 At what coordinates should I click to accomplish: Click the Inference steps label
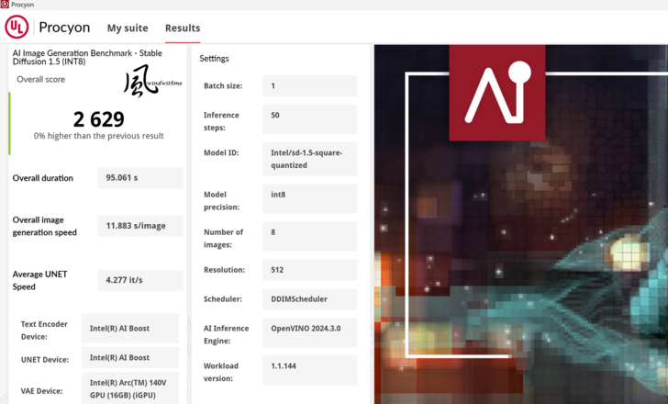coord(221,121)
